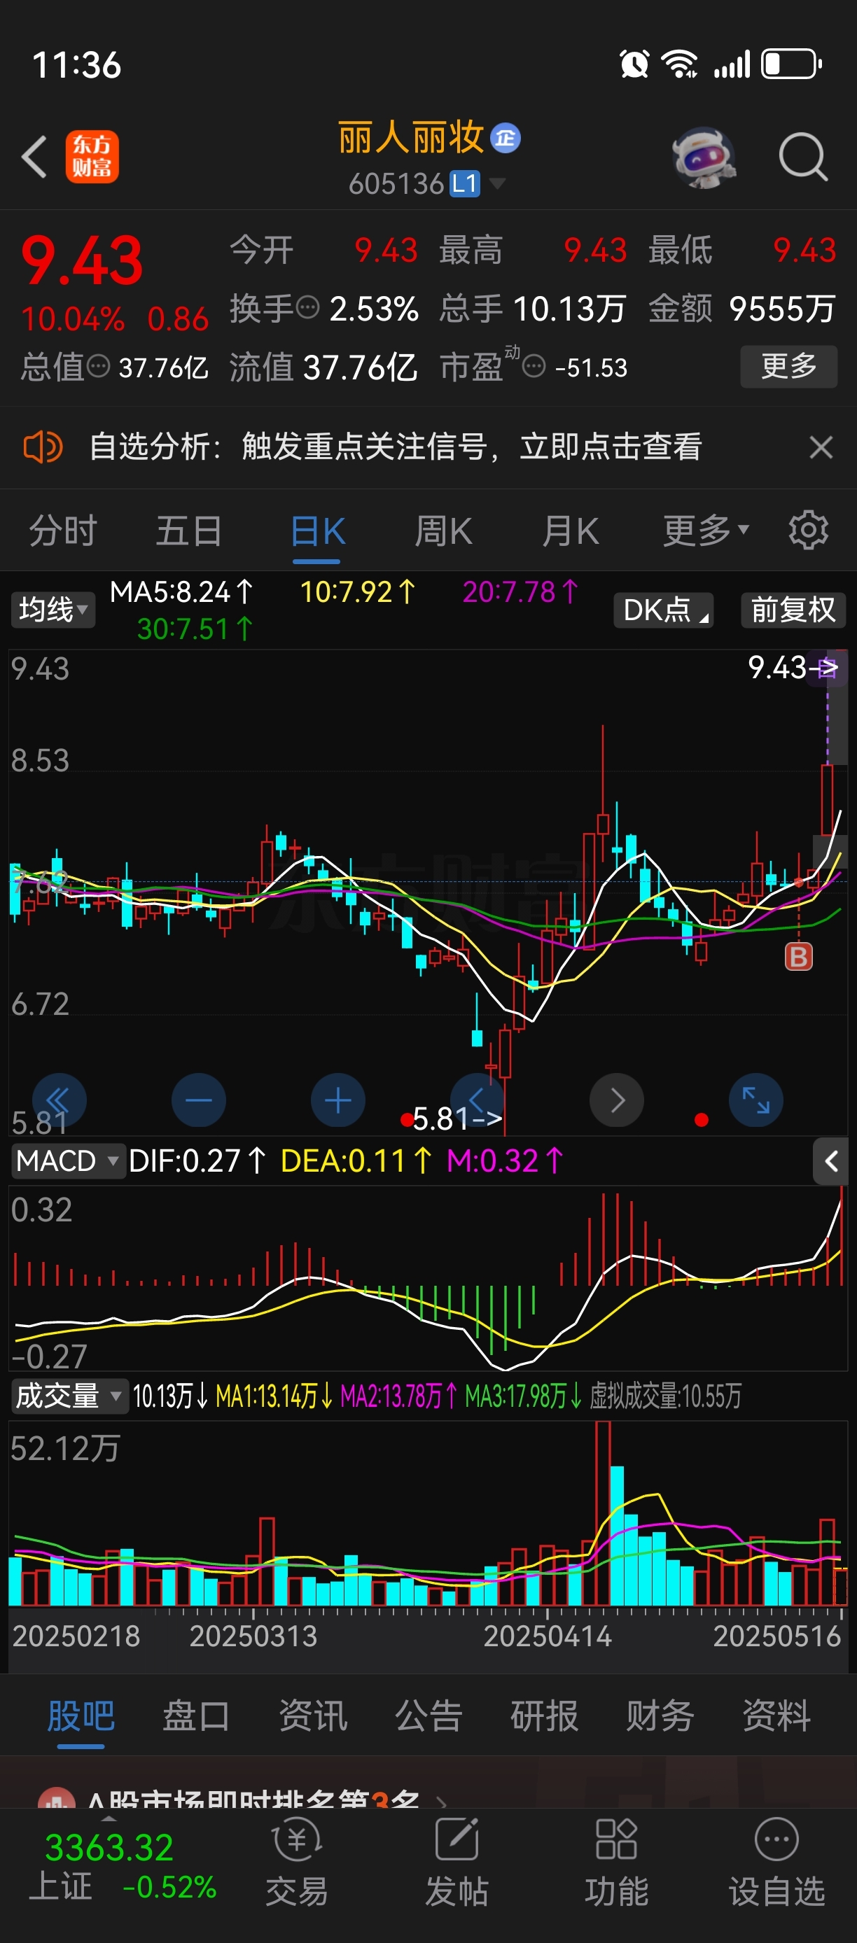Tap the 9.43 latest price marker
857x1943 pixels.
click(x=793, y=668)
